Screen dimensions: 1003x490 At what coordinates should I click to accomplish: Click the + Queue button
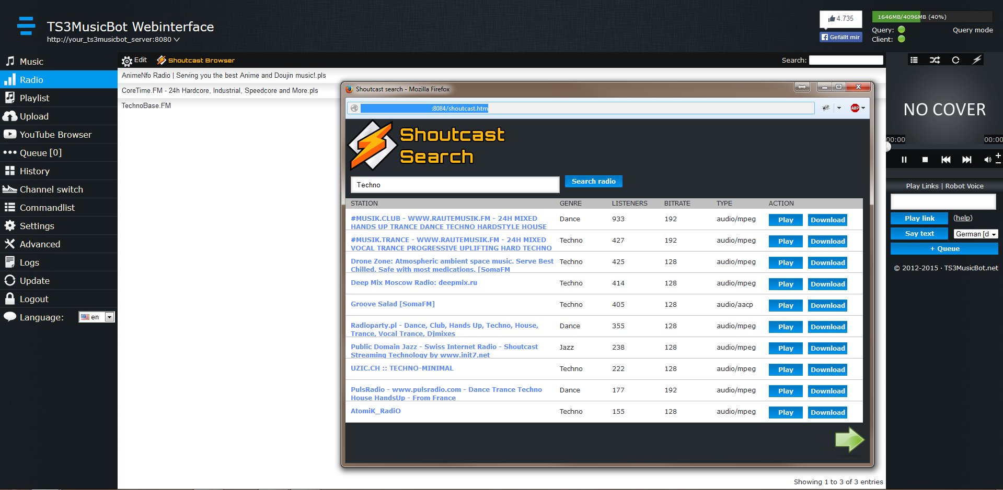click(944, 248)
